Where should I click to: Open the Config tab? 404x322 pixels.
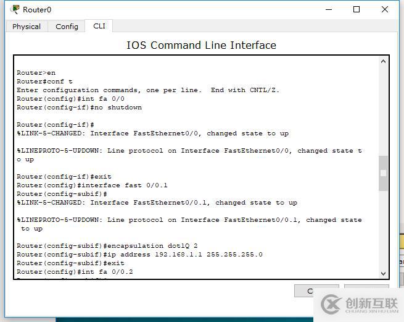(x=67, y=27)
